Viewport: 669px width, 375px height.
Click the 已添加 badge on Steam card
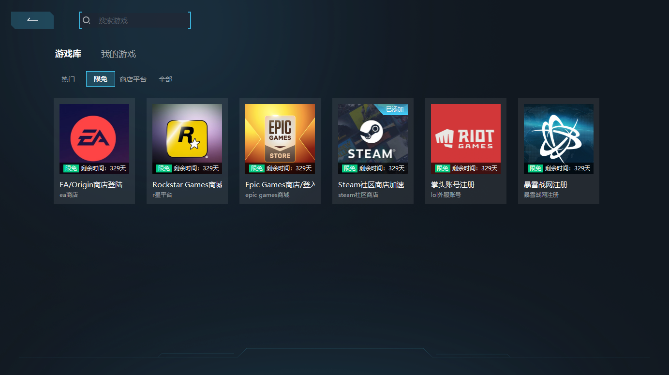[x=393, y=109]
